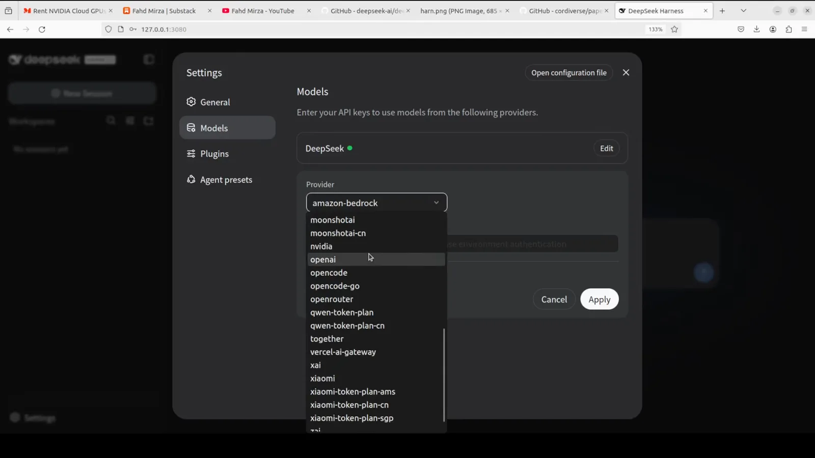This screenshot has height=458, width=815.
Task: Open the Agent presets section
Action: click(227, 180)
